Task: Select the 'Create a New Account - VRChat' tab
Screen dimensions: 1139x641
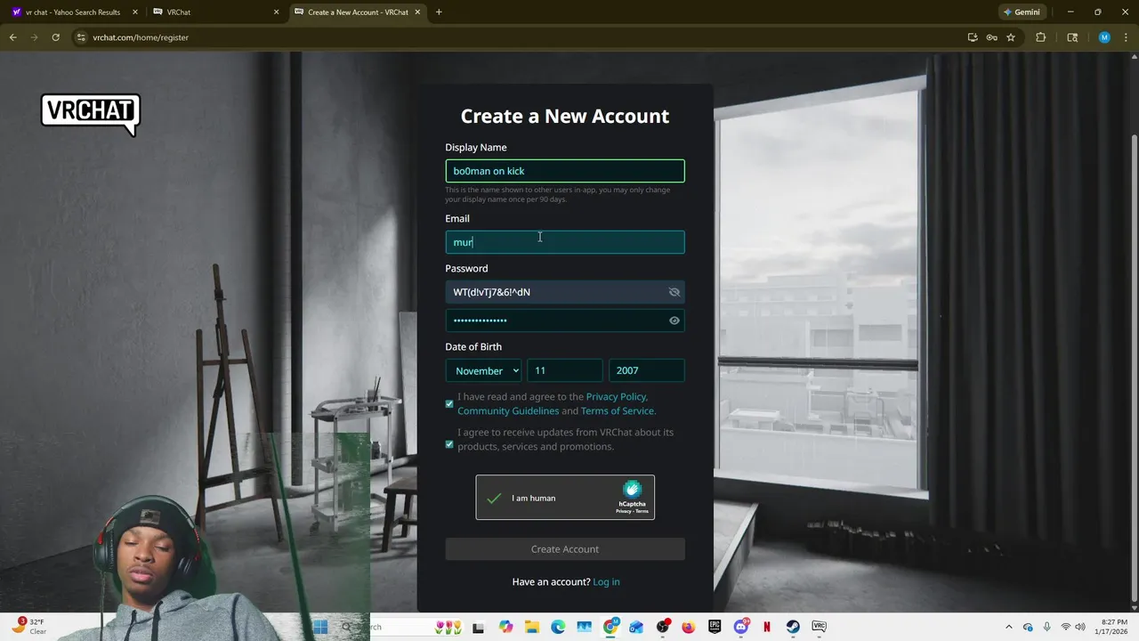Action: 356,12
